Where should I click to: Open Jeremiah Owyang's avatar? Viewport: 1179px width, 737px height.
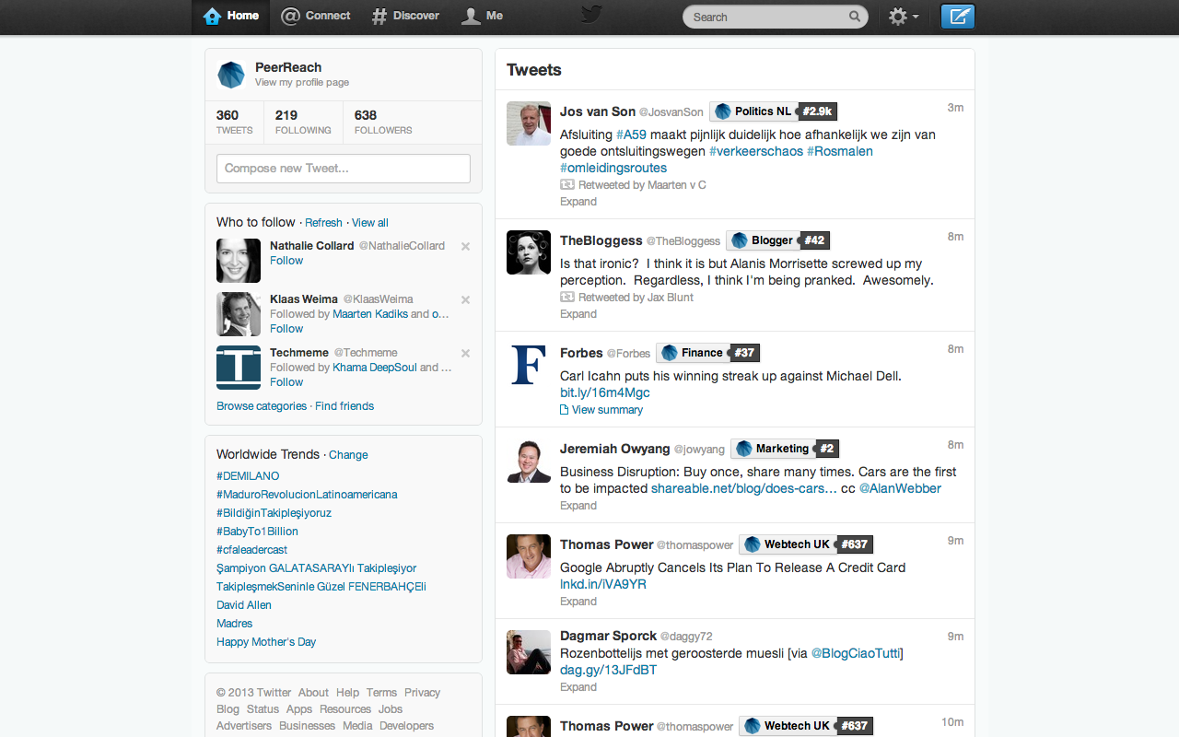click(x=529, y=461)
